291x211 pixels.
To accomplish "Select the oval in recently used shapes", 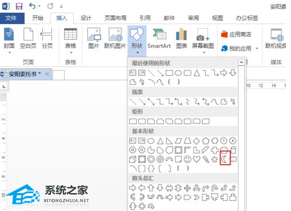I will tap(178, 73).
